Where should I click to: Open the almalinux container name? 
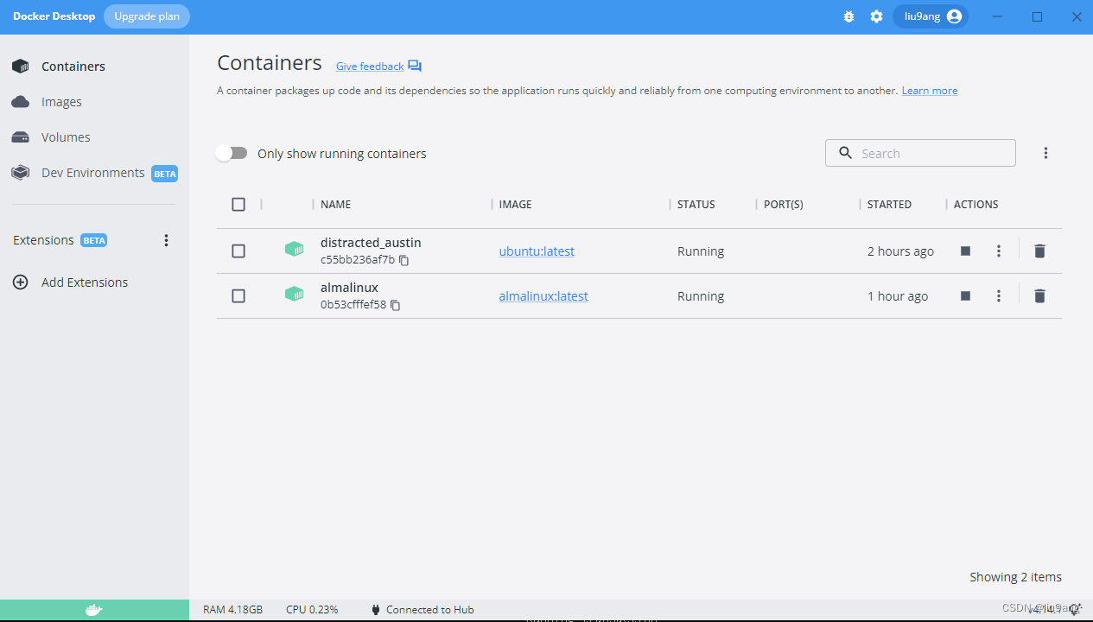[349, 288]
